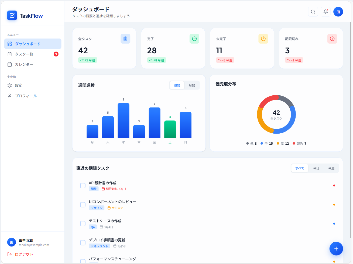
Task: Click the floating plus add button
Action: [x=336, y=249]
